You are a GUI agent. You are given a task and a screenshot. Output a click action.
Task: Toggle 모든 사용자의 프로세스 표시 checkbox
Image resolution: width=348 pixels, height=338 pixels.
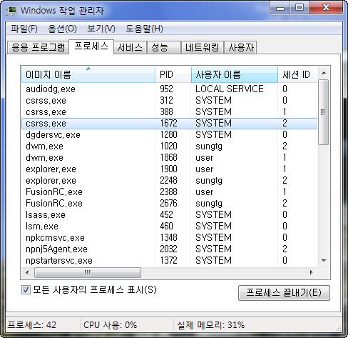click(26, 290)
